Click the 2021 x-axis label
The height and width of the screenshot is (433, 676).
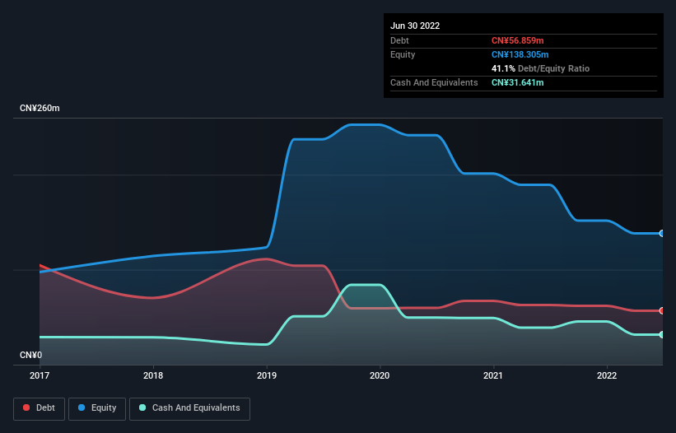pos(493,375)
